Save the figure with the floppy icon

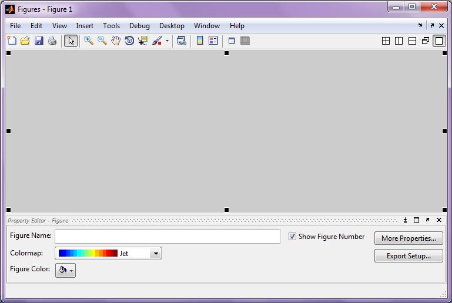coord(39,41)
